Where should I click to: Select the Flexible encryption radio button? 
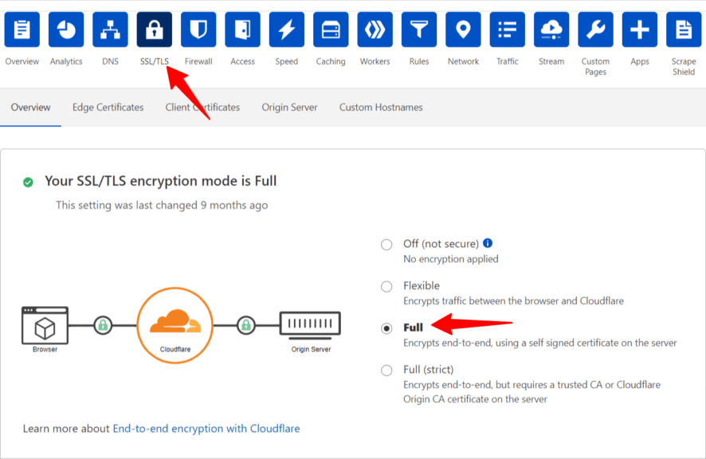click(386, 287)
